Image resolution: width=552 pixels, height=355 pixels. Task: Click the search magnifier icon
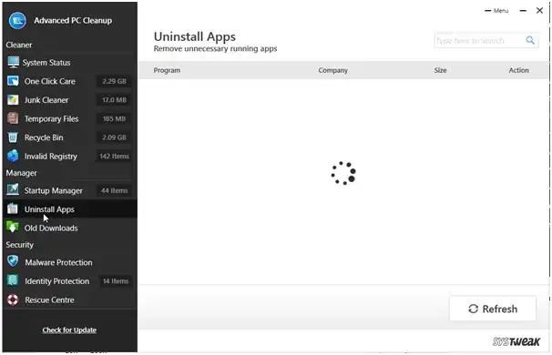[530, 40]
